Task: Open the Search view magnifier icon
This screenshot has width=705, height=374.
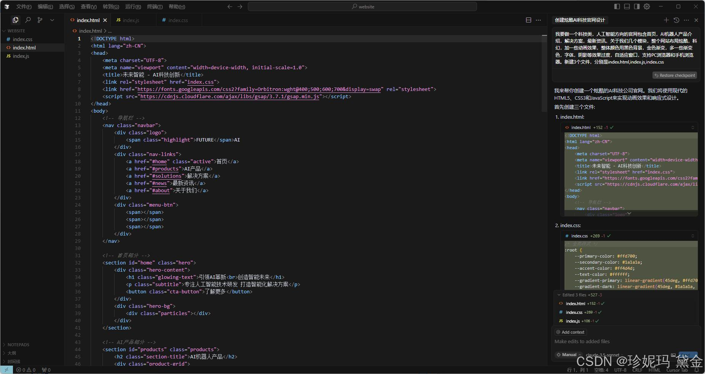Action: pyautogui.click(x=28, y=20)
